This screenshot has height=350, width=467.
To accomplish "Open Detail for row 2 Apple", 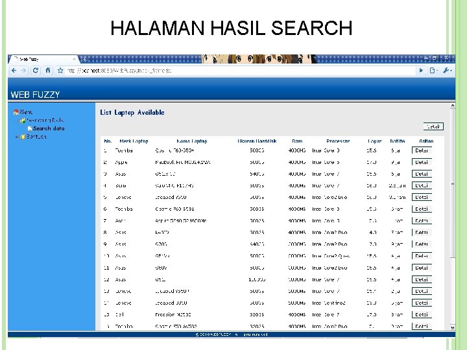I will (x=422, y=162).
